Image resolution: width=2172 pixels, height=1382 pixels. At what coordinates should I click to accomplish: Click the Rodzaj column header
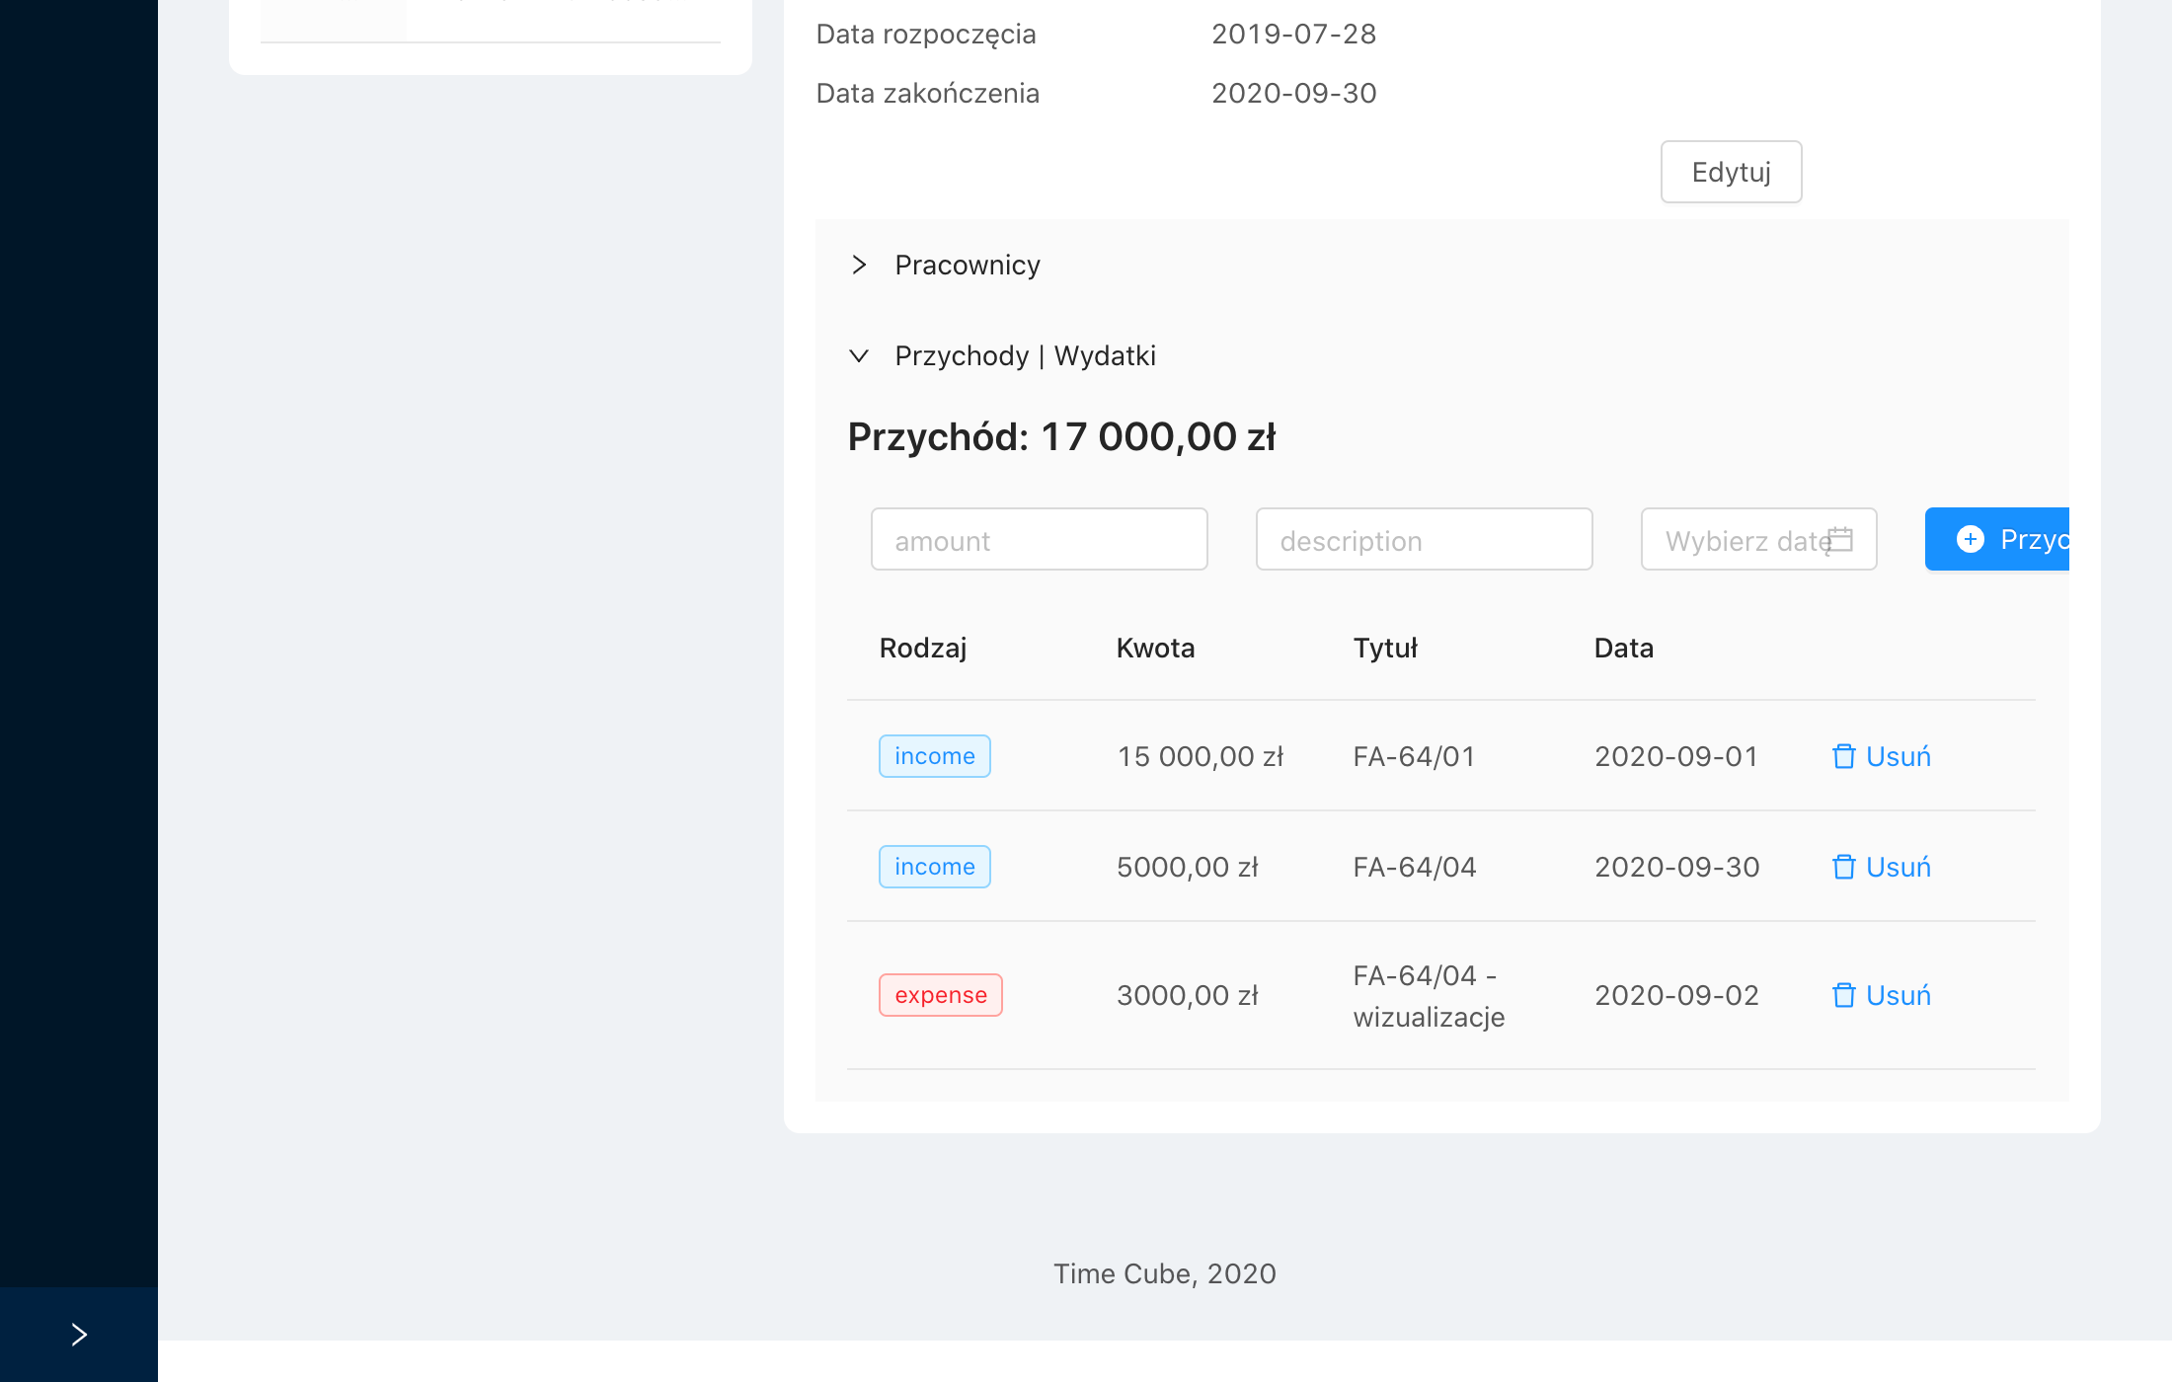(x=922, y=648)
